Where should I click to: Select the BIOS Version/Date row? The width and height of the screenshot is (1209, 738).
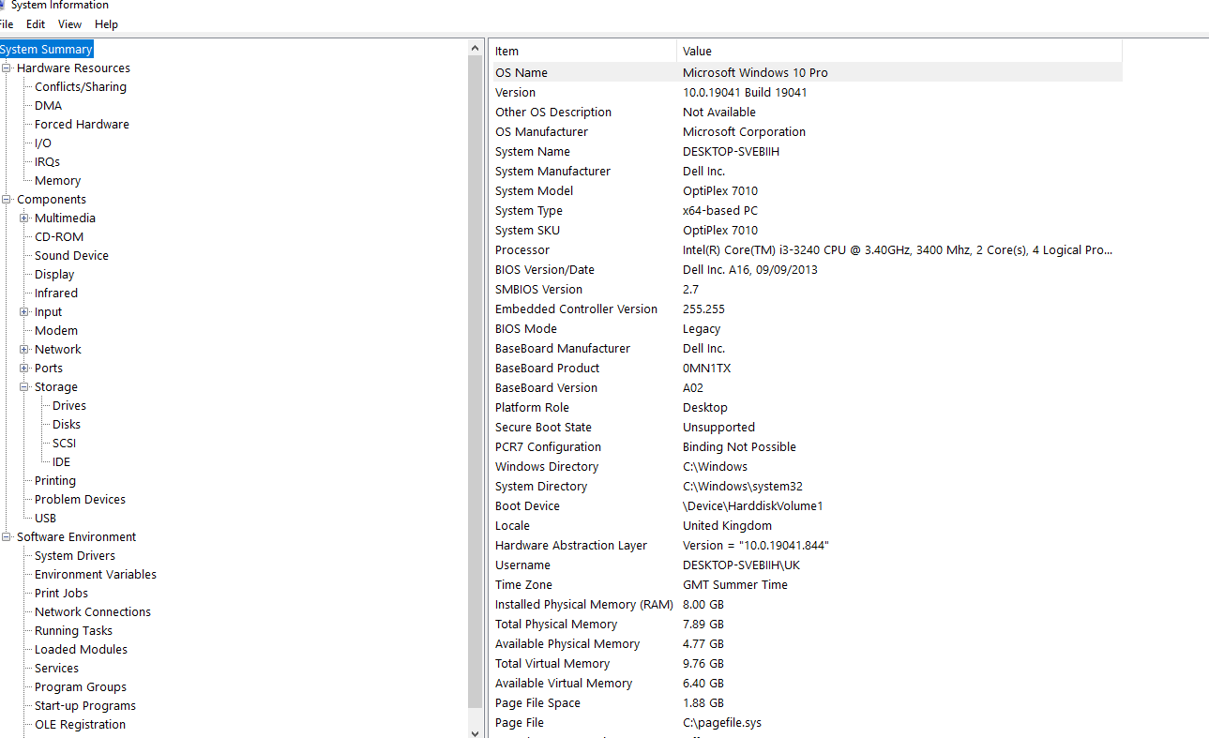(x=806, y=269)
